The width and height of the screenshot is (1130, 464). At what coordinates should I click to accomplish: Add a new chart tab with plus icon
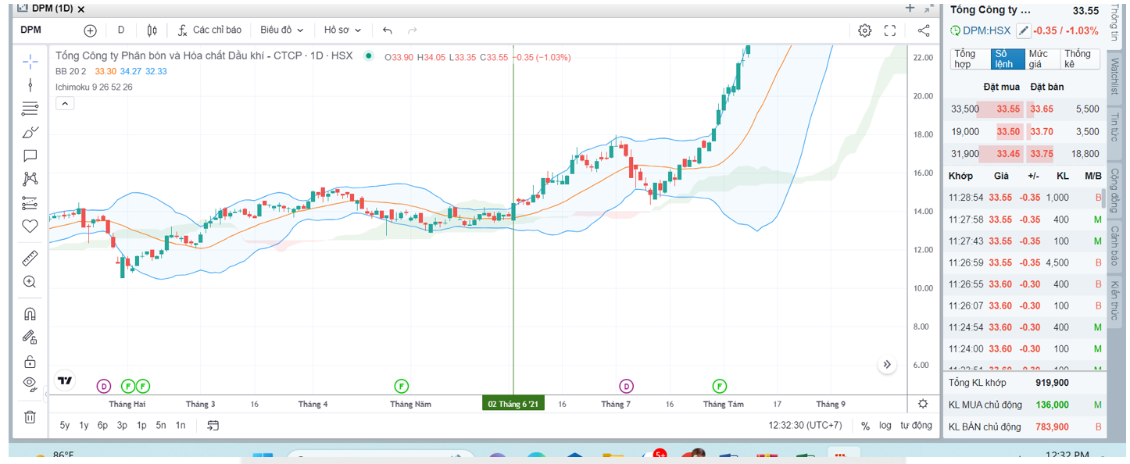click(910, 8)
